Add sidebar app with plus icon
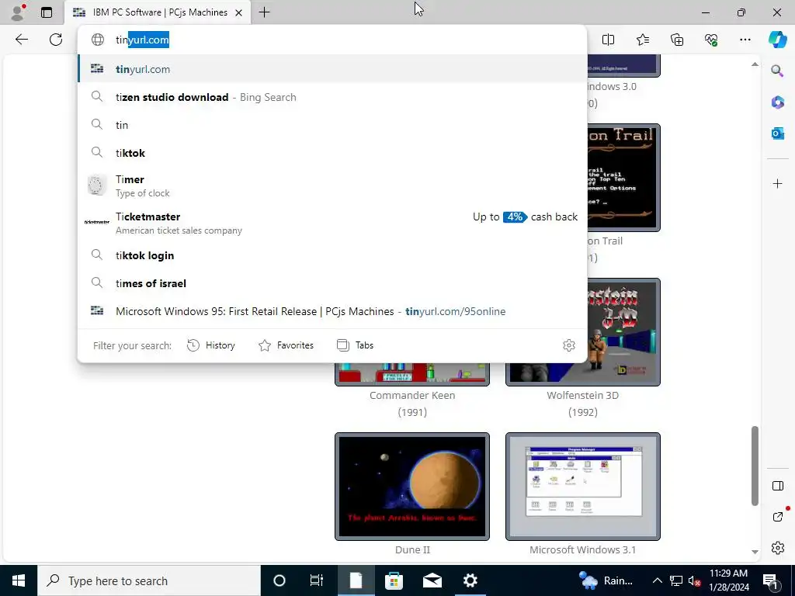The height and width of the screenshot is (596, 795). [777, 183]
